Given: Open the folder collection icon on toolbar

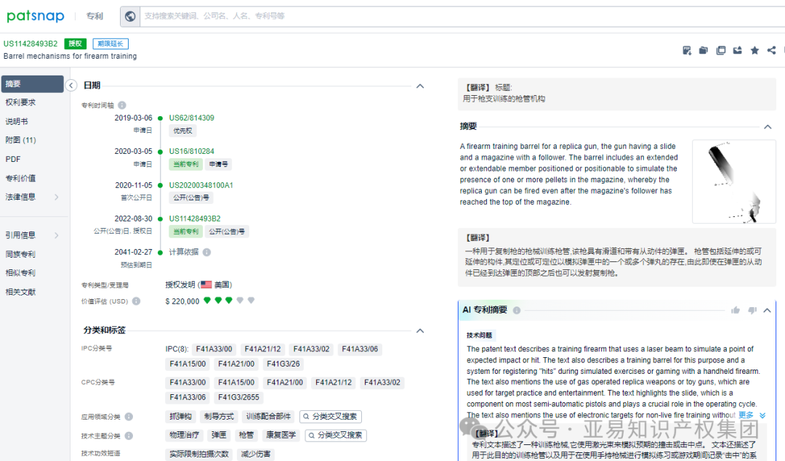Looking at the screenshot, I should (x=703, y=50).
